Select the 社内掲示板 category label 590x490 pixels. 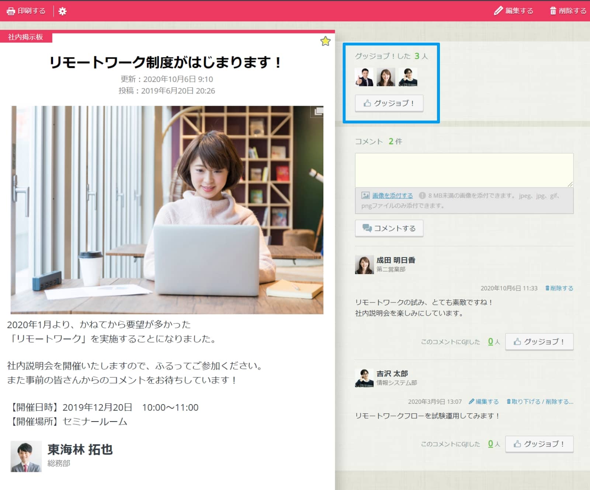(x=24, y=37)
